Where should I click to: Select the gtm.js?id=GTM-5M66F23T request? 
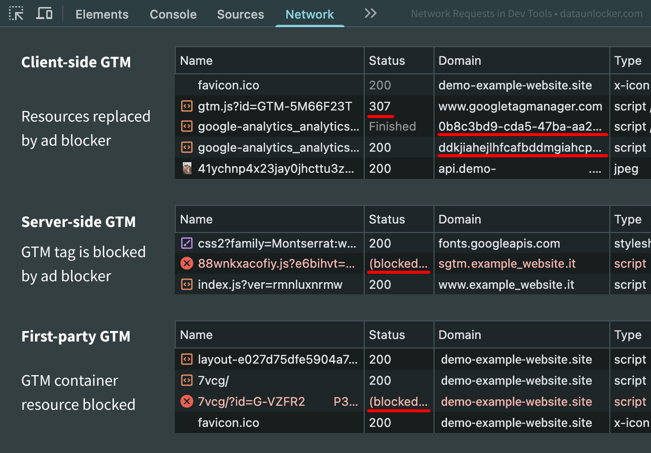[x=275, y=106]
